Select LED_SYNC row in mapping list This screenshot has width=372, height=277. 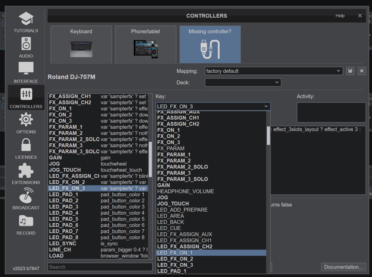click(x=99, y=244)
